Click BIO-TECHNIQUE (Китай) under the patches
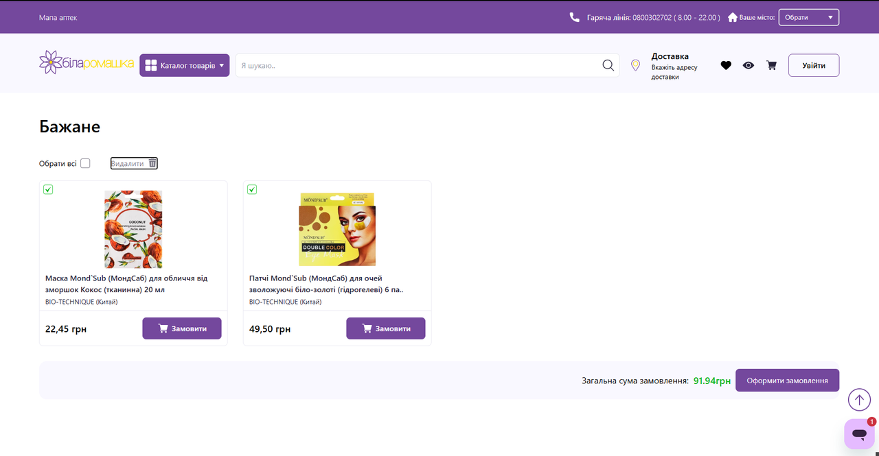Screen dimensions: 879x456 285,302
